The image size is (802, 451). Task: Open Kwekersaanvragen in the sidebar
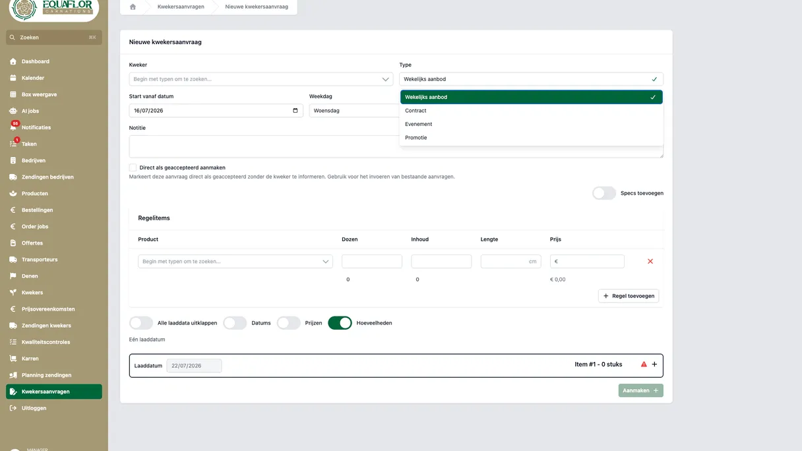pyautogui.click(x=54, y=392)
